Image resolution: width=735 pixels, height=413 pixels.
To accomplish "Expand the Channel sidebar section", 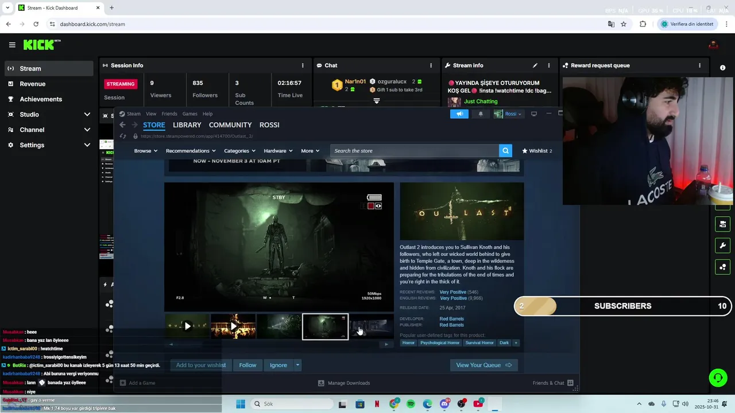I will [x=87, y=130].
